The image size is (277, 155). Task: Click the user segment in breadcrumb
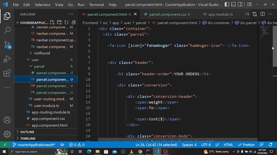(x=127, y=23)
